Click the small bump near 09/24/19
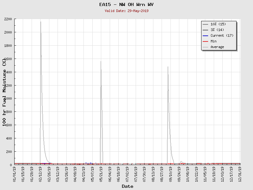 pos(181,161)
